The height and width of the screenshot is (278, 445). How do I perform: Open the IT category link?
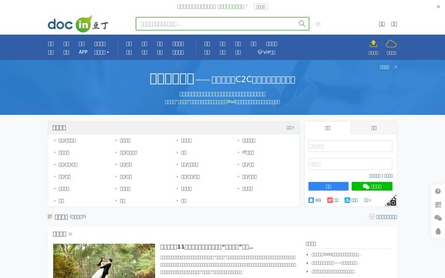tap(248, 153)
